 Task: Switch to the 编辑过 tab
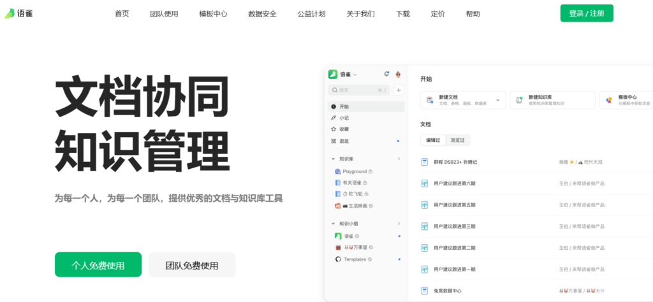(x=433, y=140)
